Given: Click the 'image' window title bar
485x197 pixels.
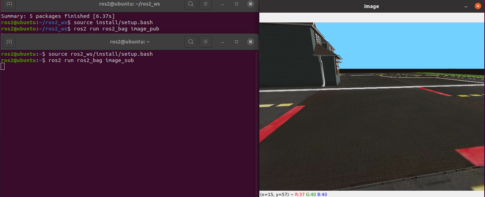Looking at the screenshot, I should 371,6.
